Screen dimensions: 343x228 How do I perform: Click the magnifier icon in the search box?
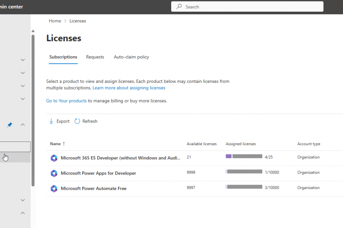[x=179, y=7]
